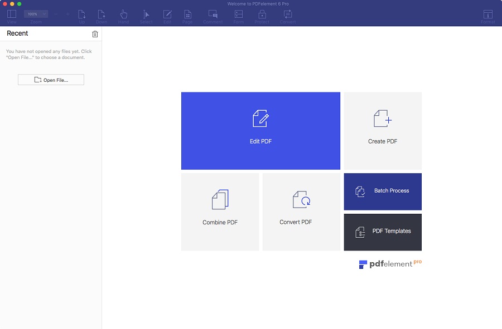This screenshot has width=502, height=329.
Task: Open the Form tool
Action: coord(238,14)
